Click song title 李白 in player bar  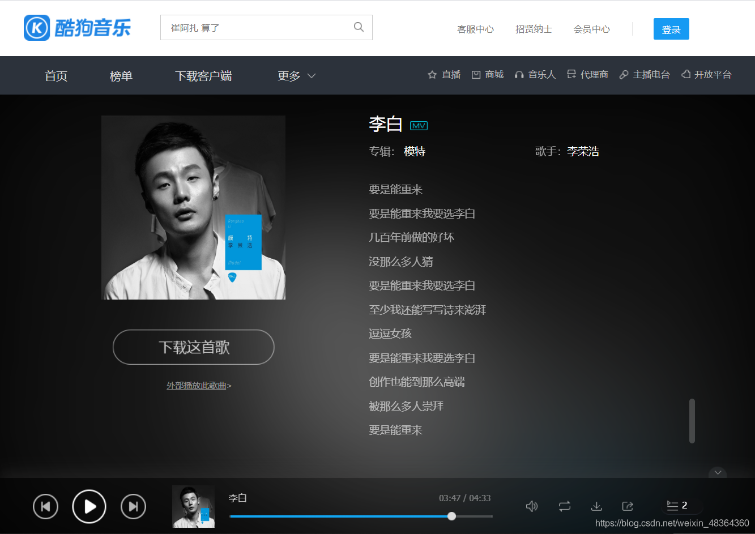point(237,498)
